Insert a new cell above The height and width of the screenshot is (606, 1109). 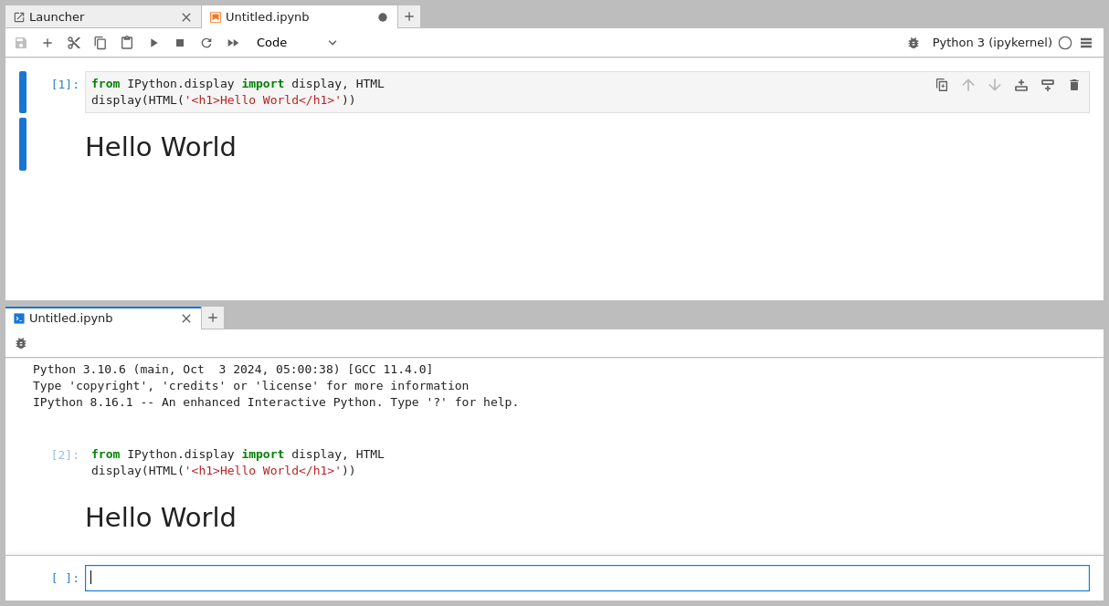click(x=1020, y=84)
